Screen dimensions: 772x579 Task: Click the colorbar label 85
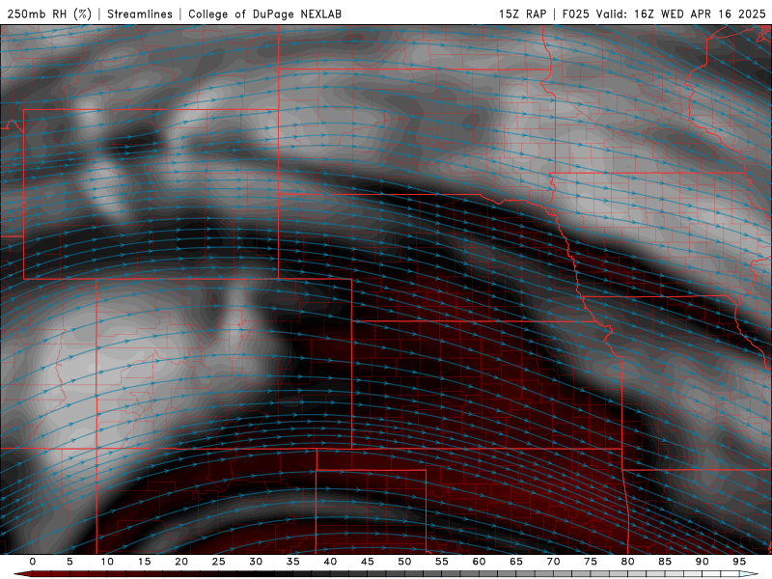click(665, 562)
